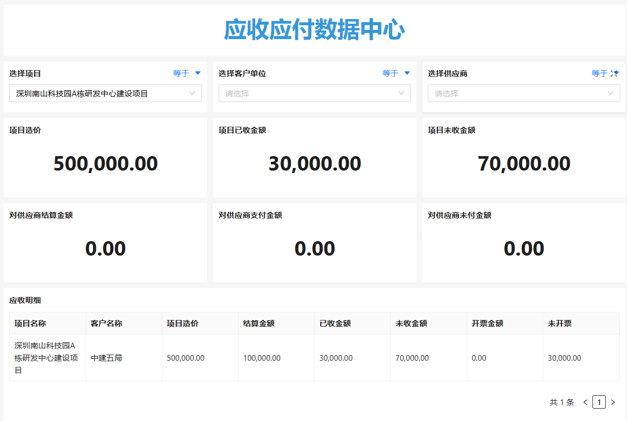Change 等于 operator for 选择项目 filter

pyautogui.click(x=181, y=74)
